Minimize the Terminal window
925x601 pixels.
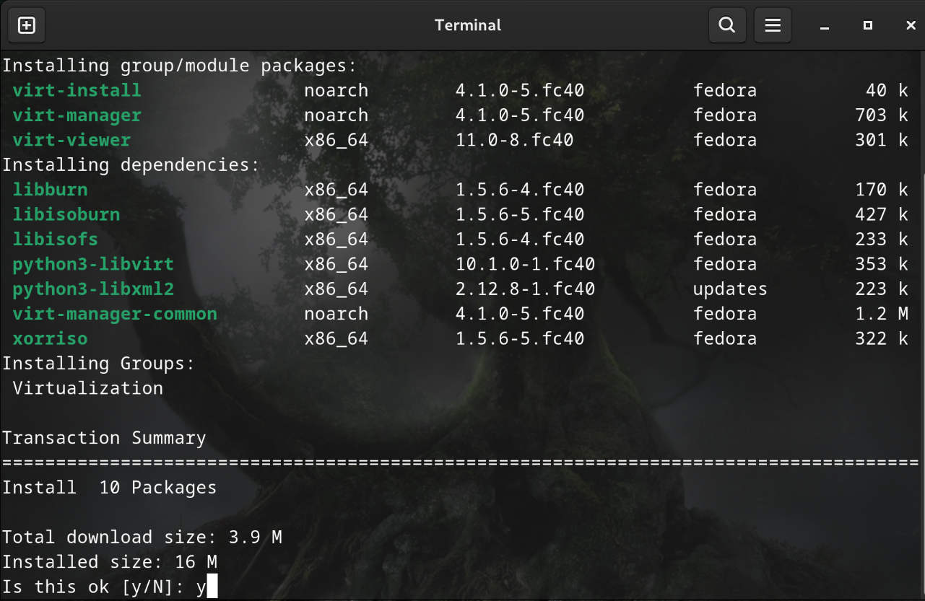[825, 25]
